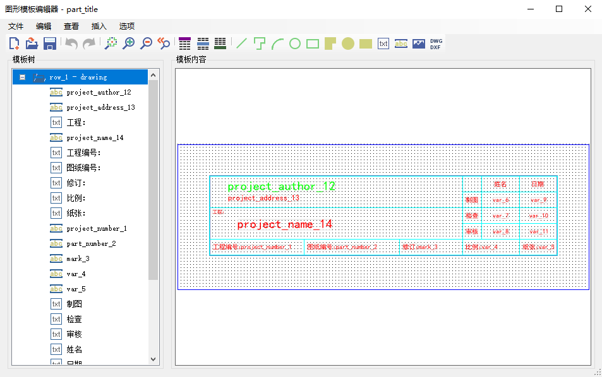The height and width of the screenshot is (377, 602).
Task: Click 纸张:var_5 cell on canvas
Action: pos(538,247)
